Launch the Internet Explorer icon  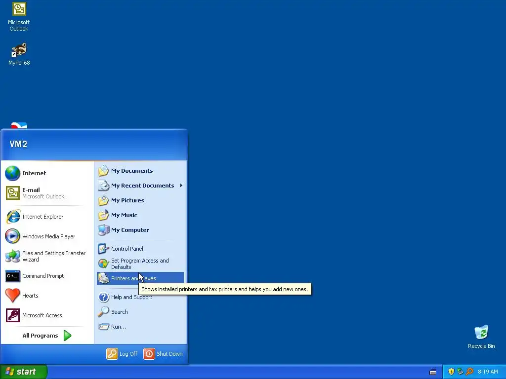click(12, 217)
